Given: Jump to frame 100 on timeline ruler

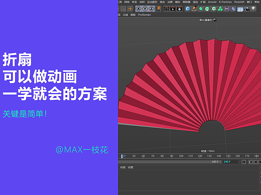Looking at the screenshot, I should coord(181,156).
